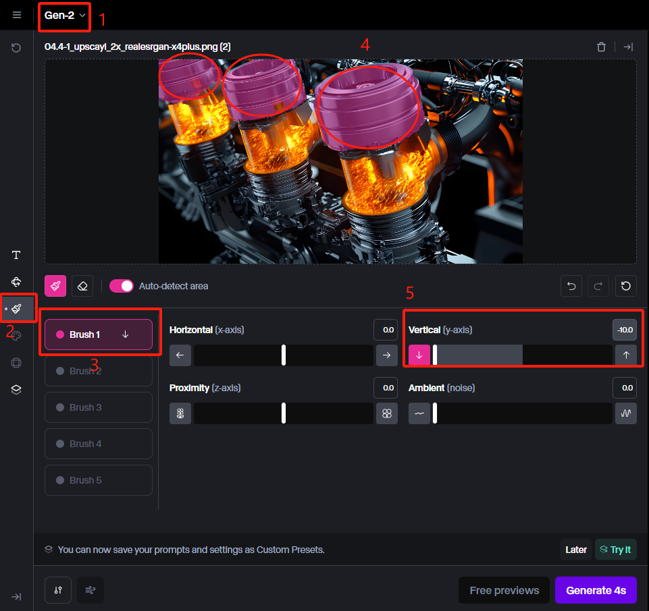Viewport: 649px width, 611px height.
Task: Click the Ambient noise slider track
Action: pyautogui.click(x=522, y=413)
